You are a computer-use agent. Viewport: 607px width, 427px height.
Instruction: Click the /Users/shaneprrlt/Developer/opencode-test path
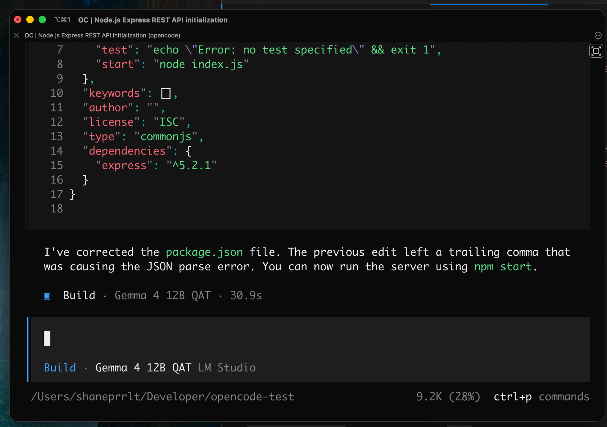click(163, 397)
